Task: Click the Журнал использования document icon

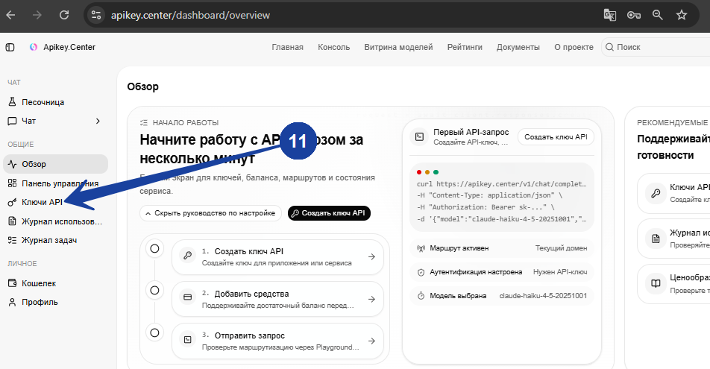Action: click(x=12, y=221)
